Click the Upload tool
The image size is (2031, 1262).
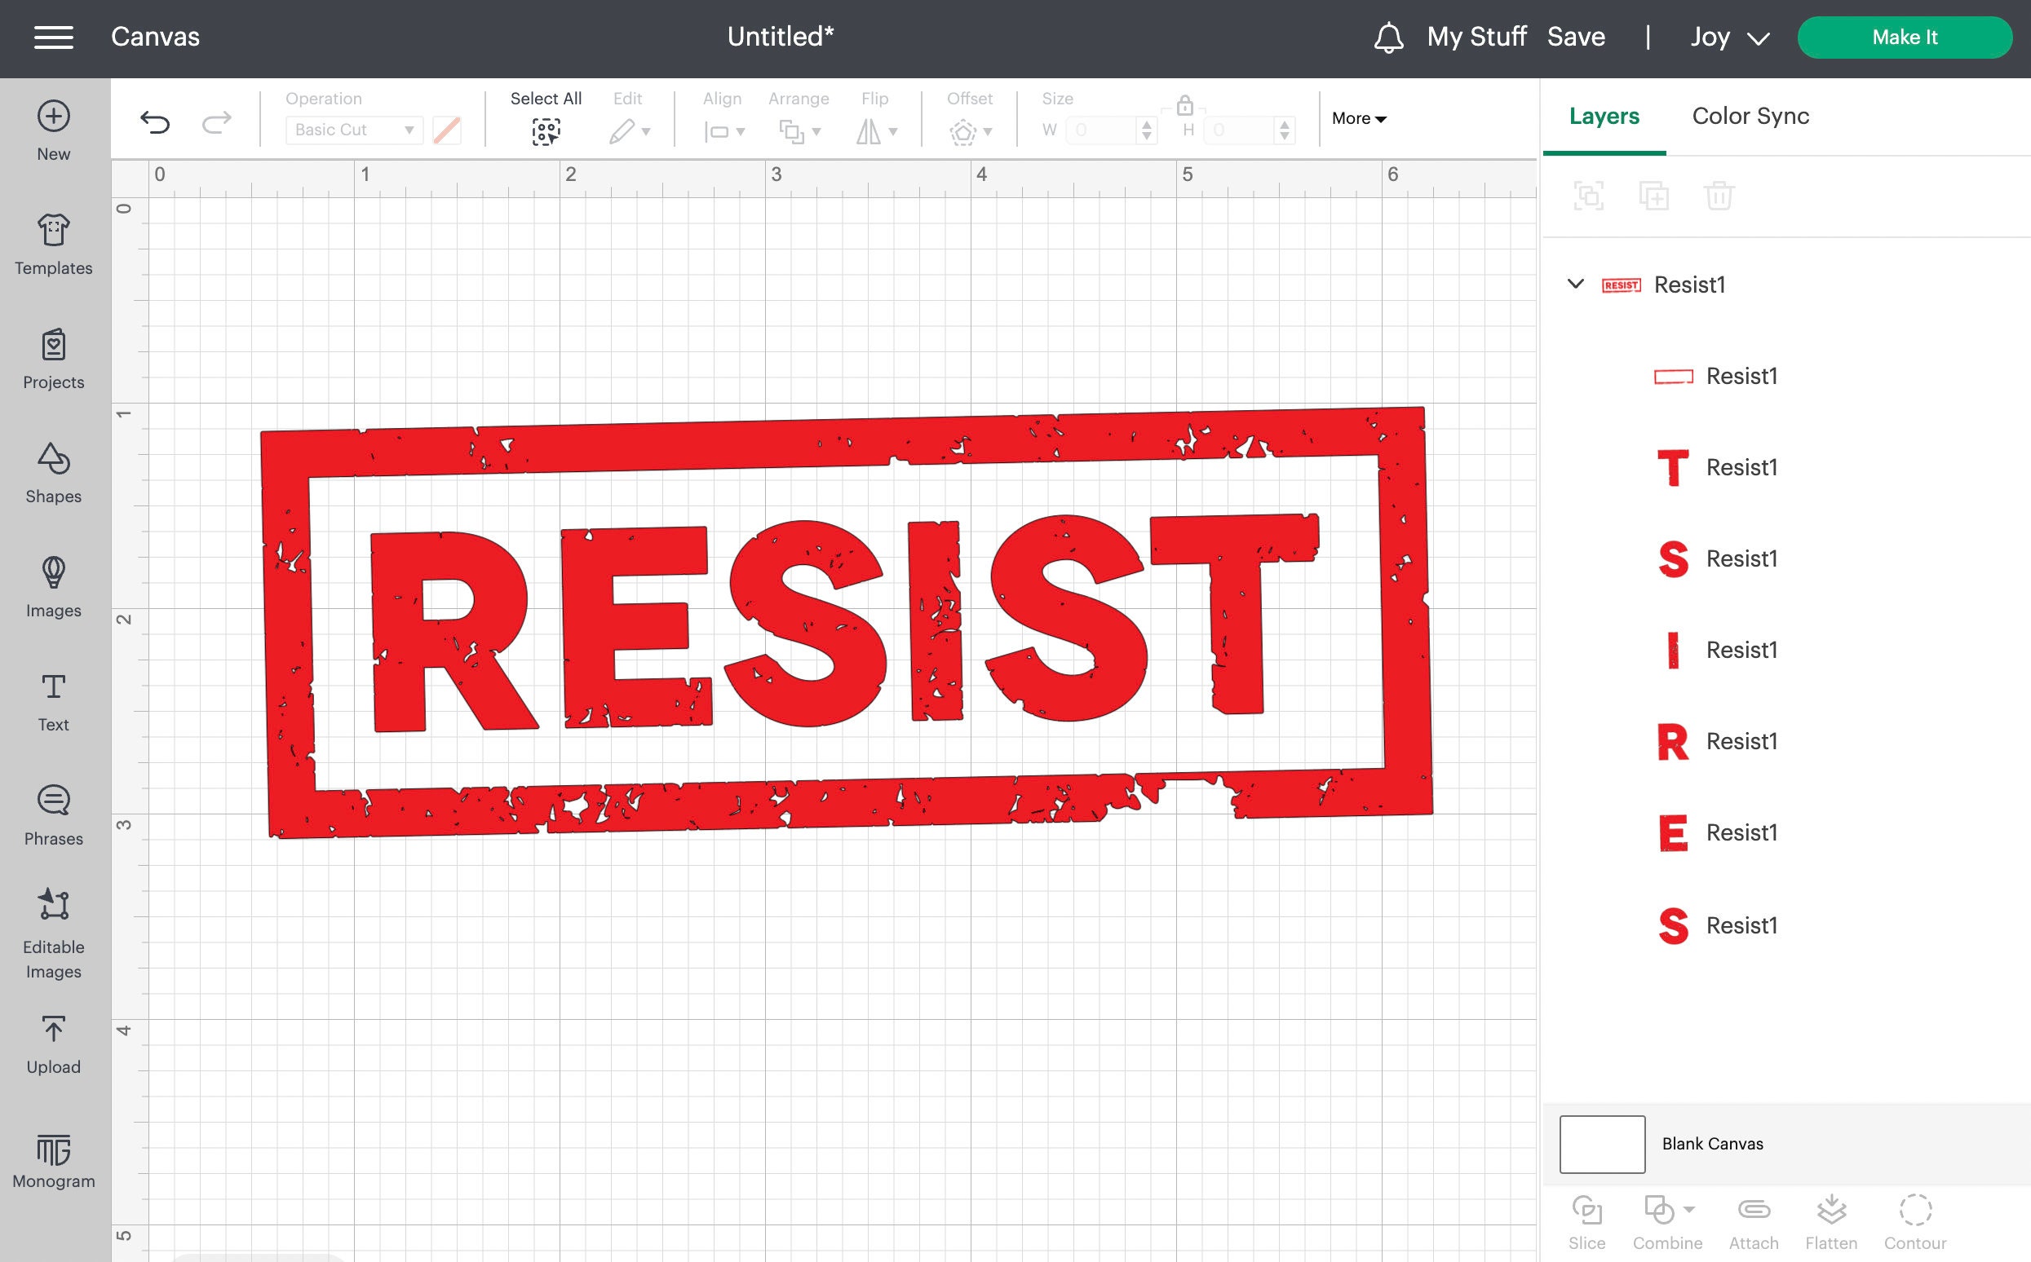click(53, 1042)
